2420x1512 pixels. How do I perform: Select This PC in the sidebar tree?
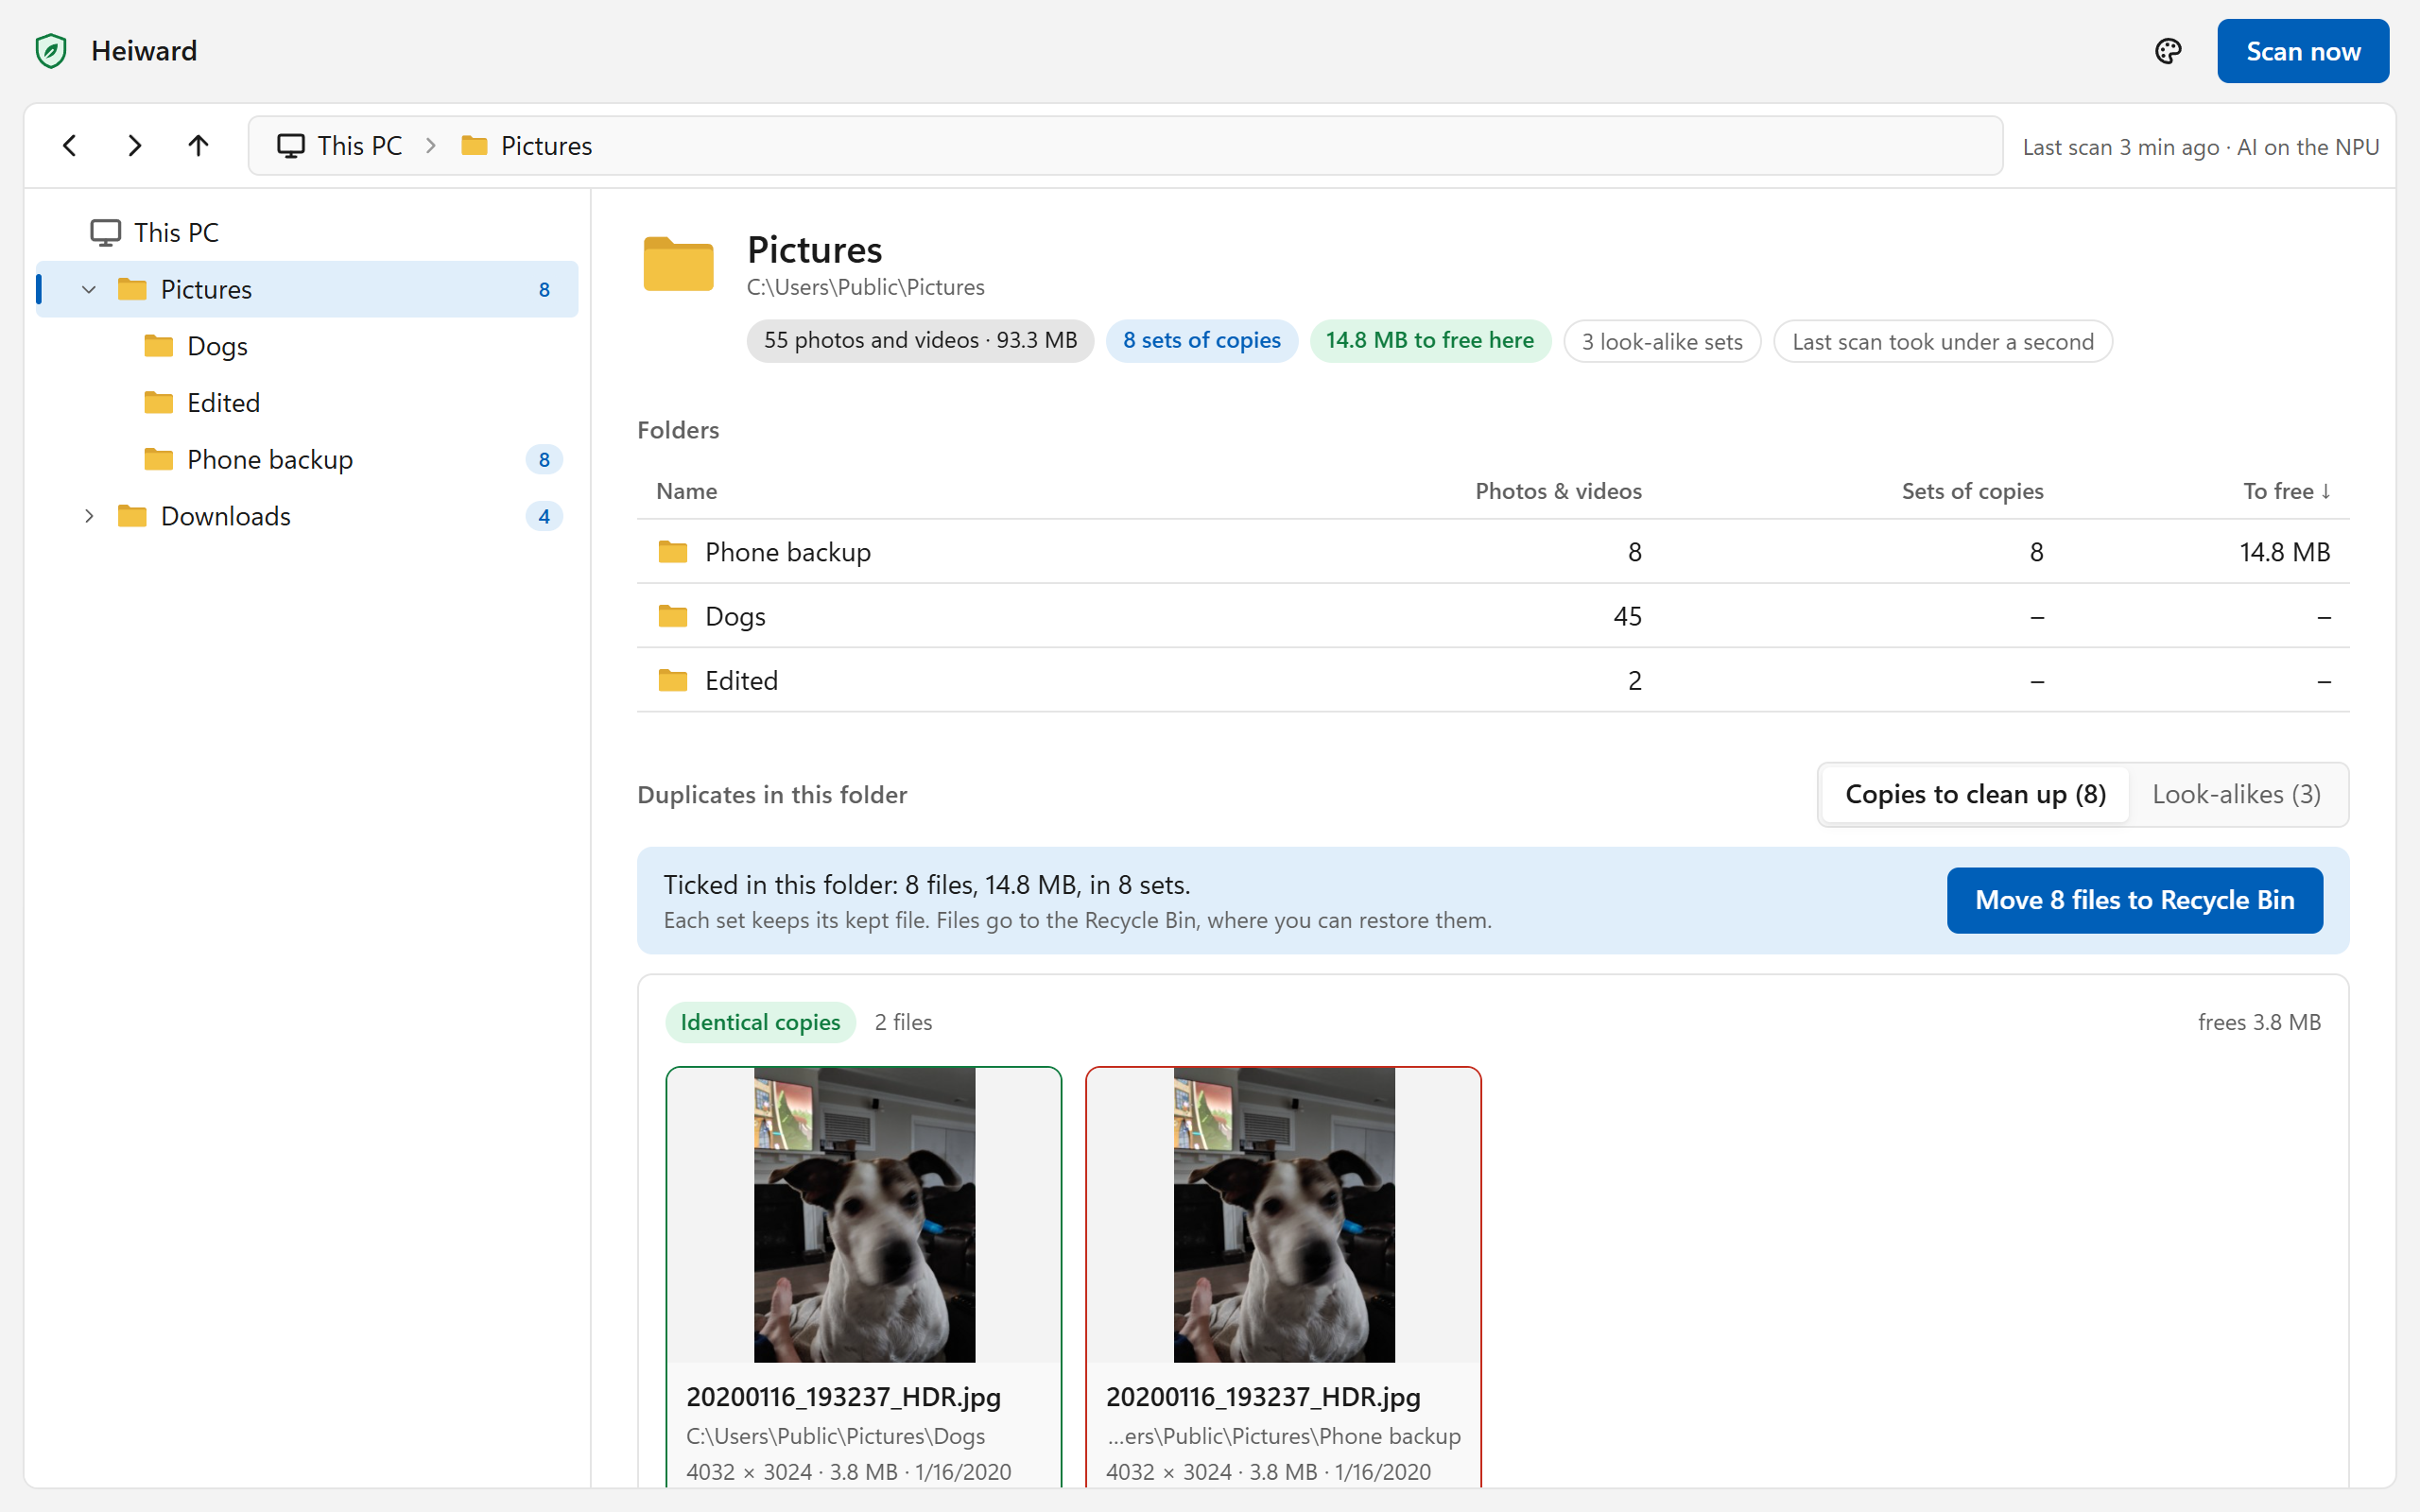(x=307, y=233)
